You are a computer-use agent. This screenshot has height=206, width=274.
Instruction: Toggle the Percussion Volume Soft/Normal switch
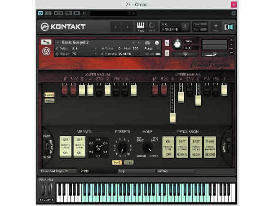(x=182, y=148)
